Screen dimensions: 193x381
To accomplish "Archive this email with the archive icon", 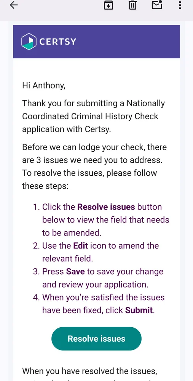I will click(108, 5).
